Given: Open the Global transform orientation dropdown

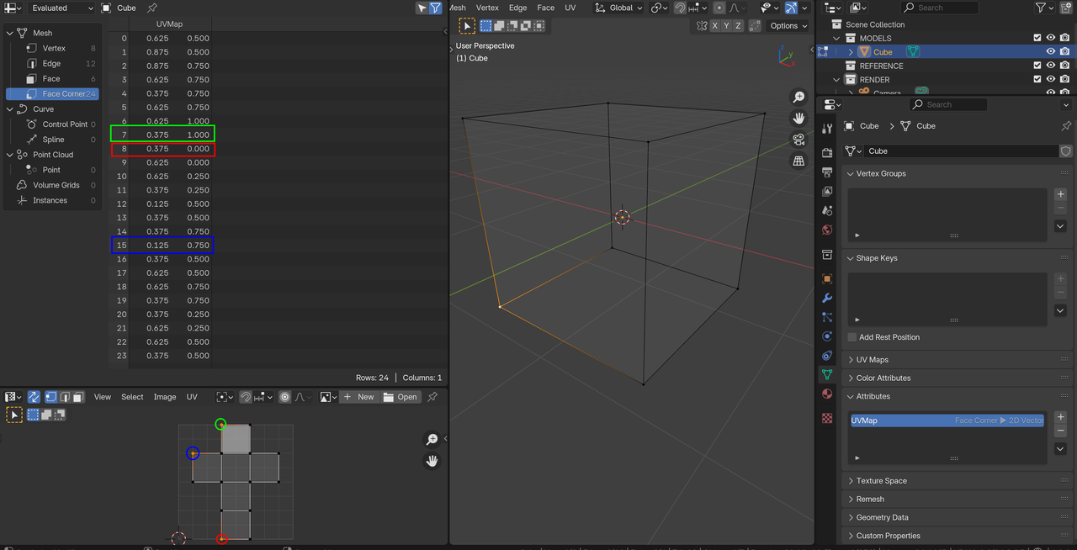Looking at the screenshot, I should click(x=619, y=8).
